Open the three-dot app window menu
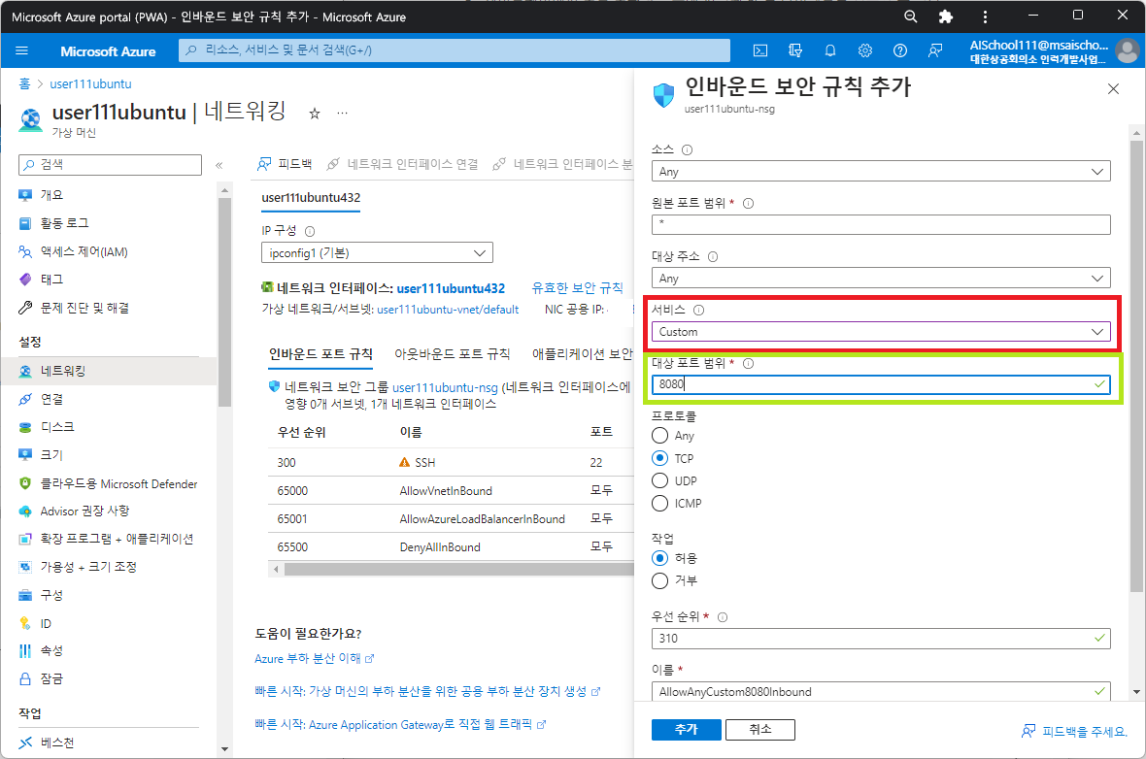The image size is (1146, 759). tap(985, 16)
